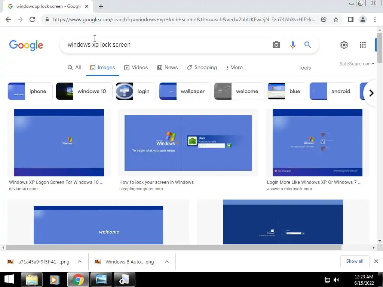383x287 pixels.
Task: Open the How to lock your screen image
Action: 188,143
